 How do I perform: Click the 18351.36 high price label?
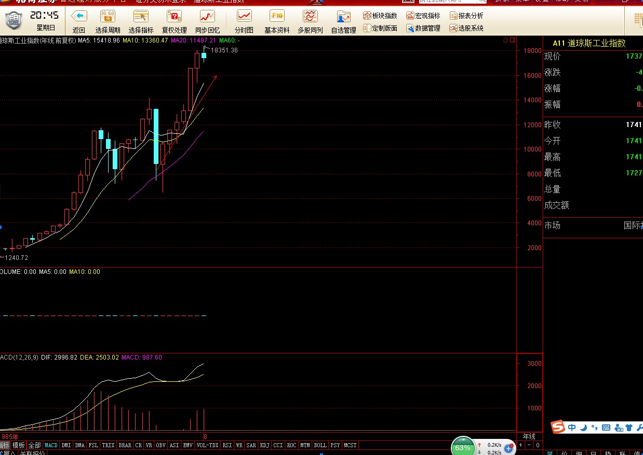(x=224, y=50)
